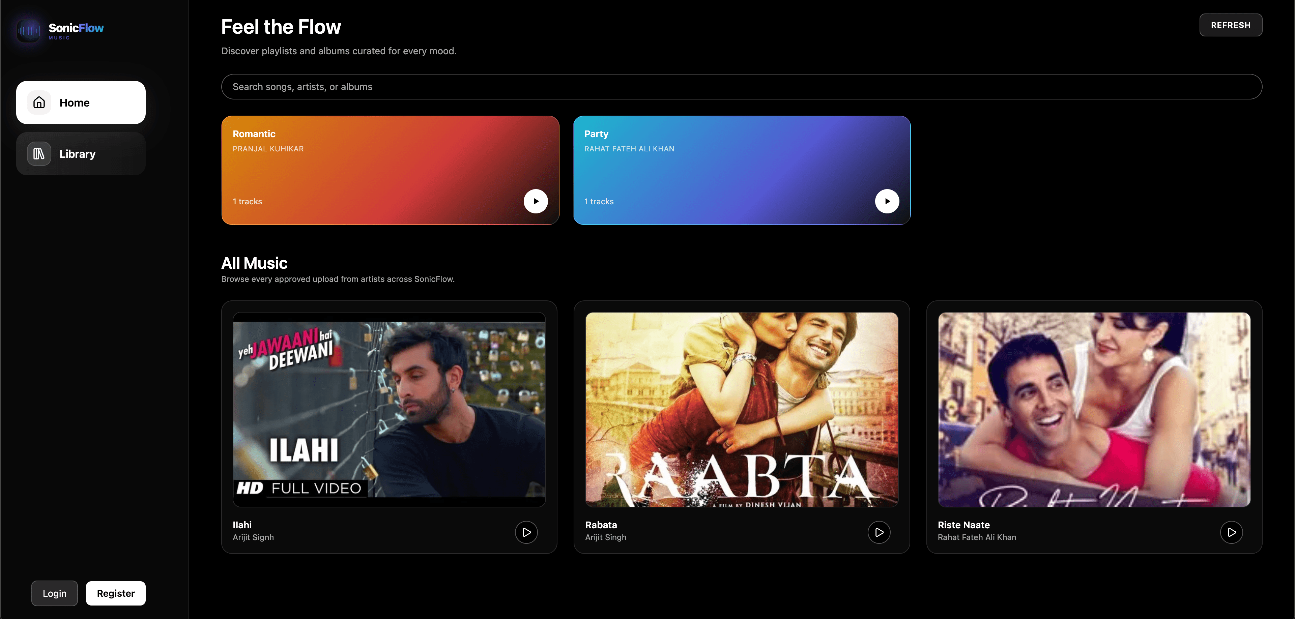Open the Riste Naate cover thumbnail
Image resolution: width=1295 pixels, height=619 pixels.
click(1094, 410)
